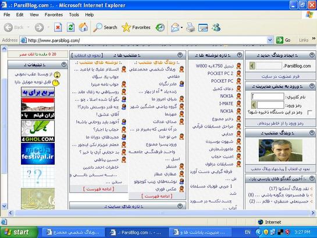Click the featured weblog man photo

[x=280, y=150]
